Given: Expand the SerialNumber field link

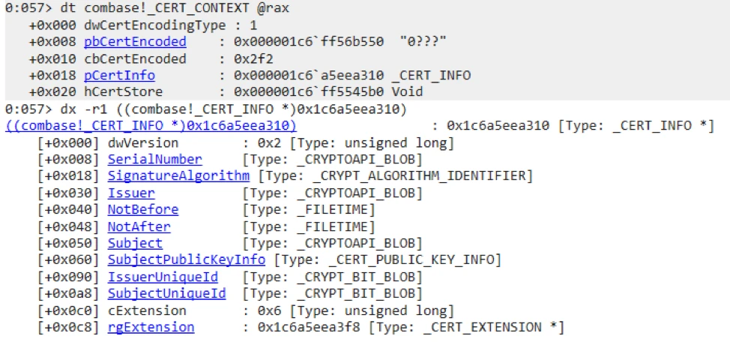Looking at the screenshot, I should (154, 159).
